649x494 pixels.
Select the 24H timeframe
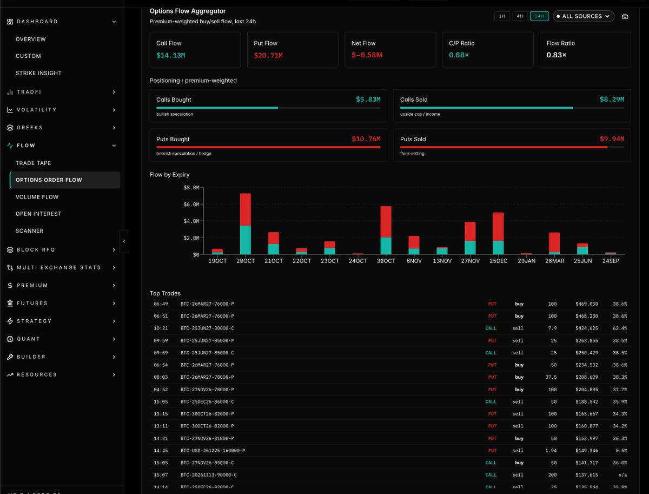coord(539,16)
